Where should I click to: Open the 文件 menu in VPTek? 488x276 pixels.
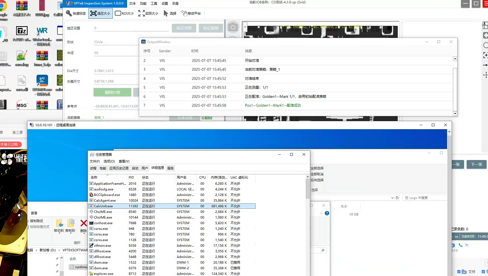(132, 3)
